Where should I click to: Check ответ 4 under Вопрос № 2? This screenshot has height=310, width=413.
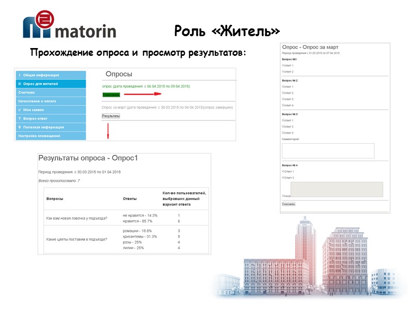tap(283, 105)
